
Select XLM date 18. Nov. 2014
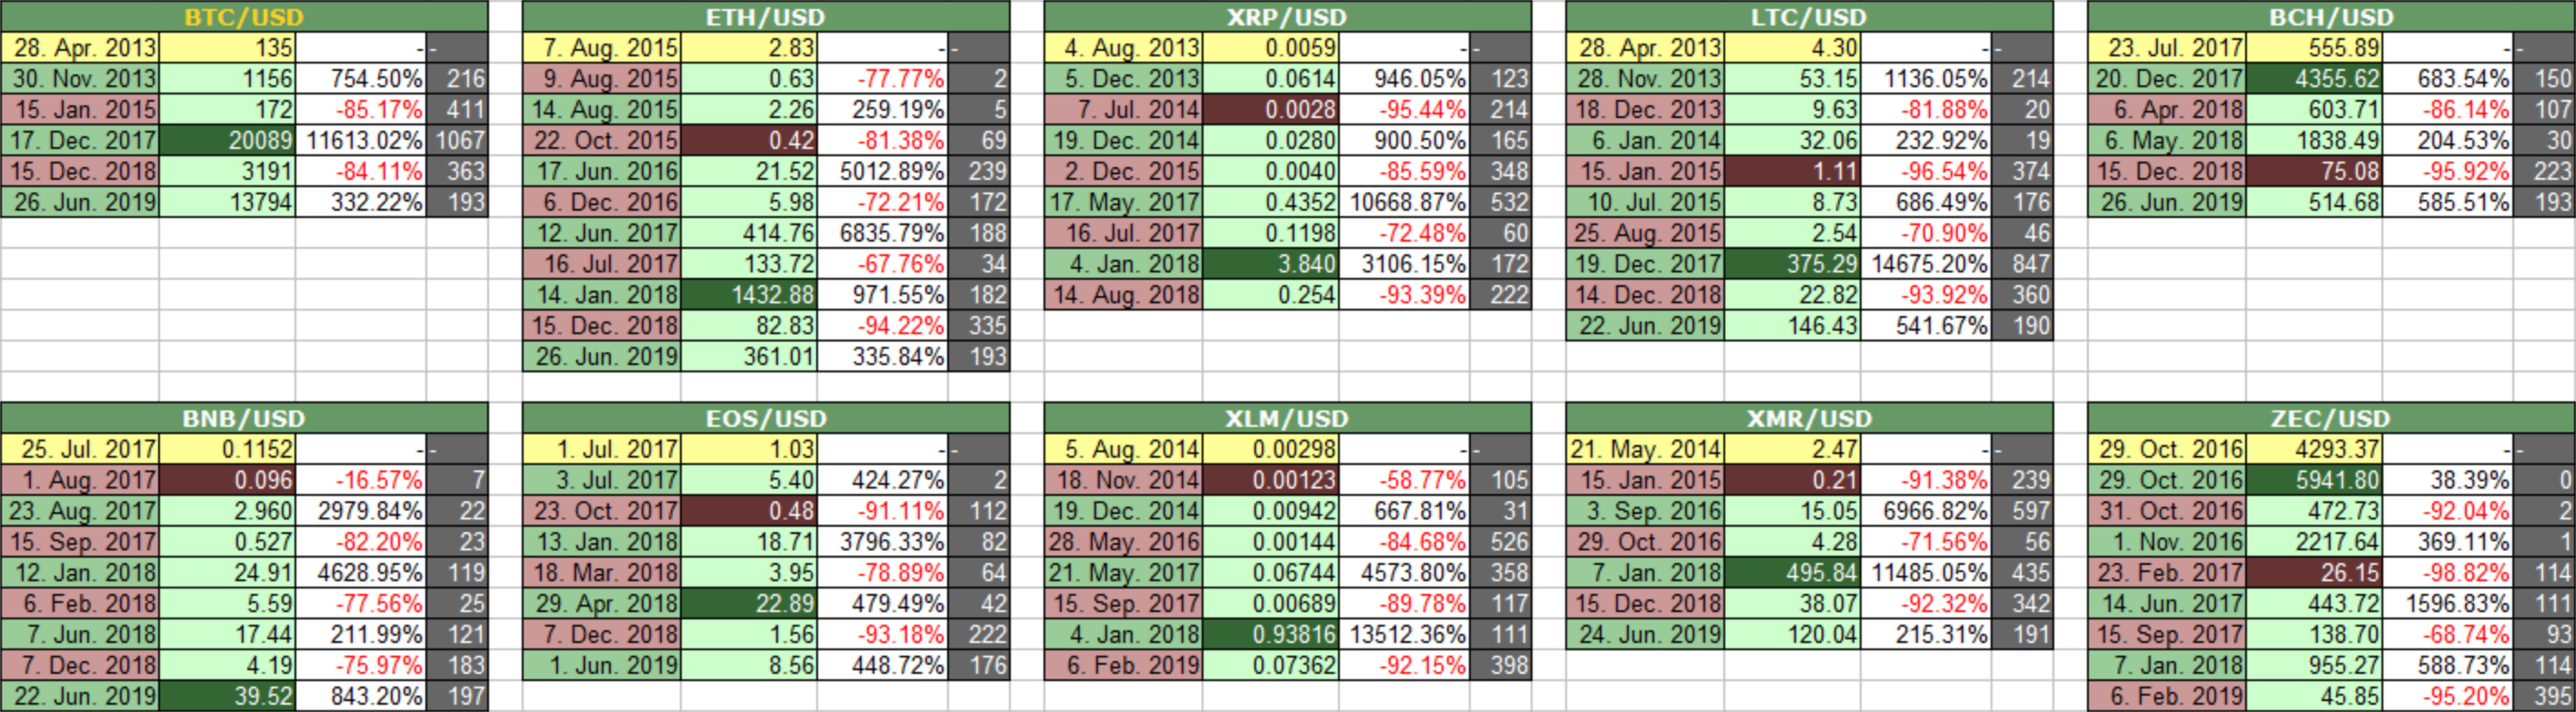click(1124, 480)
